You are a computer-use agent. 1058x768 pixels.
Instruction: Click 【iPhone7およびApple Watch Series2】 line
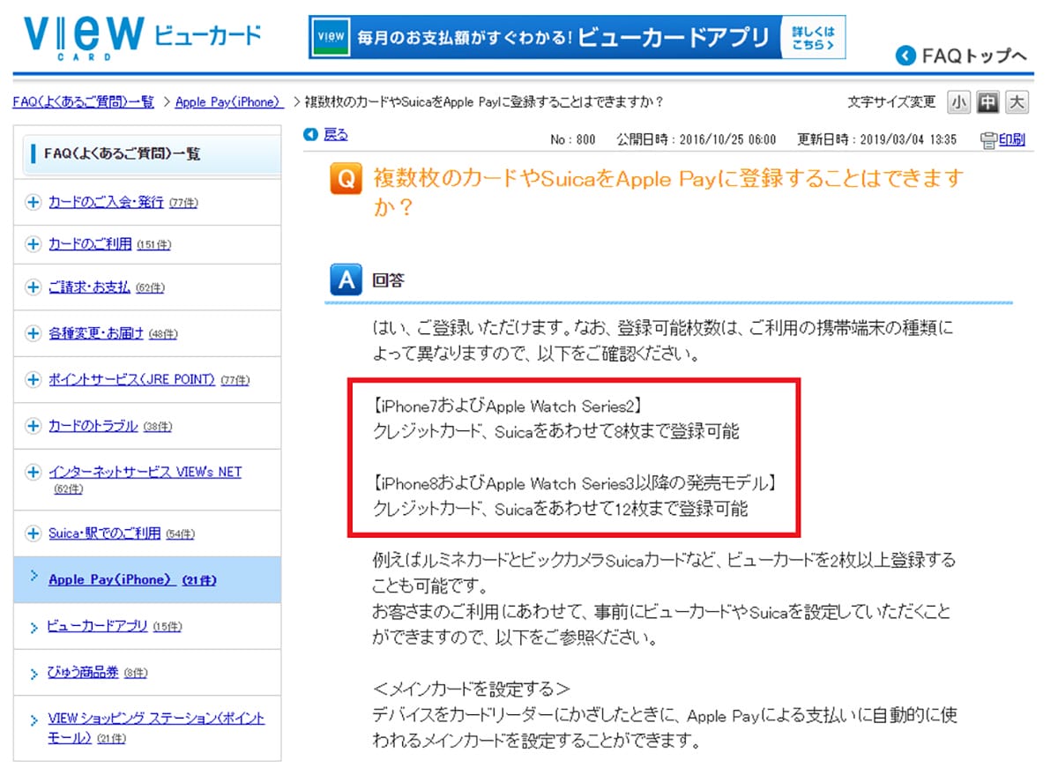pos(507,406)
